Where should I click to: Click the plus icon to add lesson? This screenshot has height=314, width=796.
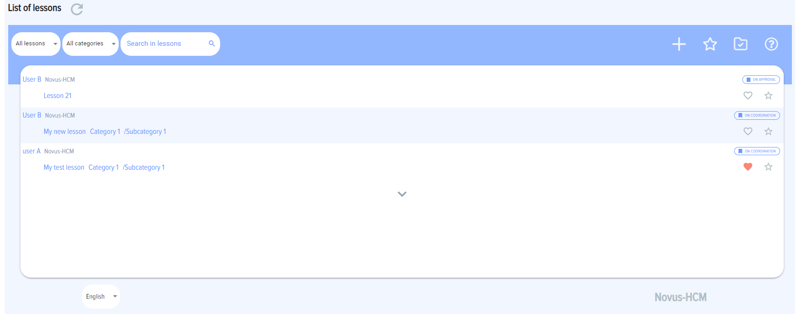pyautogui.click(x=679, y=44)
